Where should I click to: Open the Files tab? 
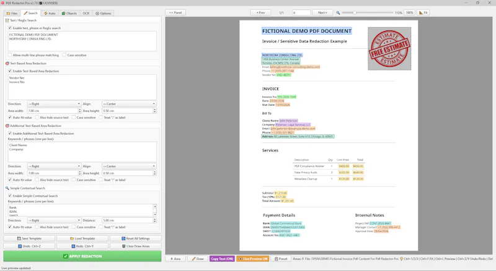[x=12, y=13]
